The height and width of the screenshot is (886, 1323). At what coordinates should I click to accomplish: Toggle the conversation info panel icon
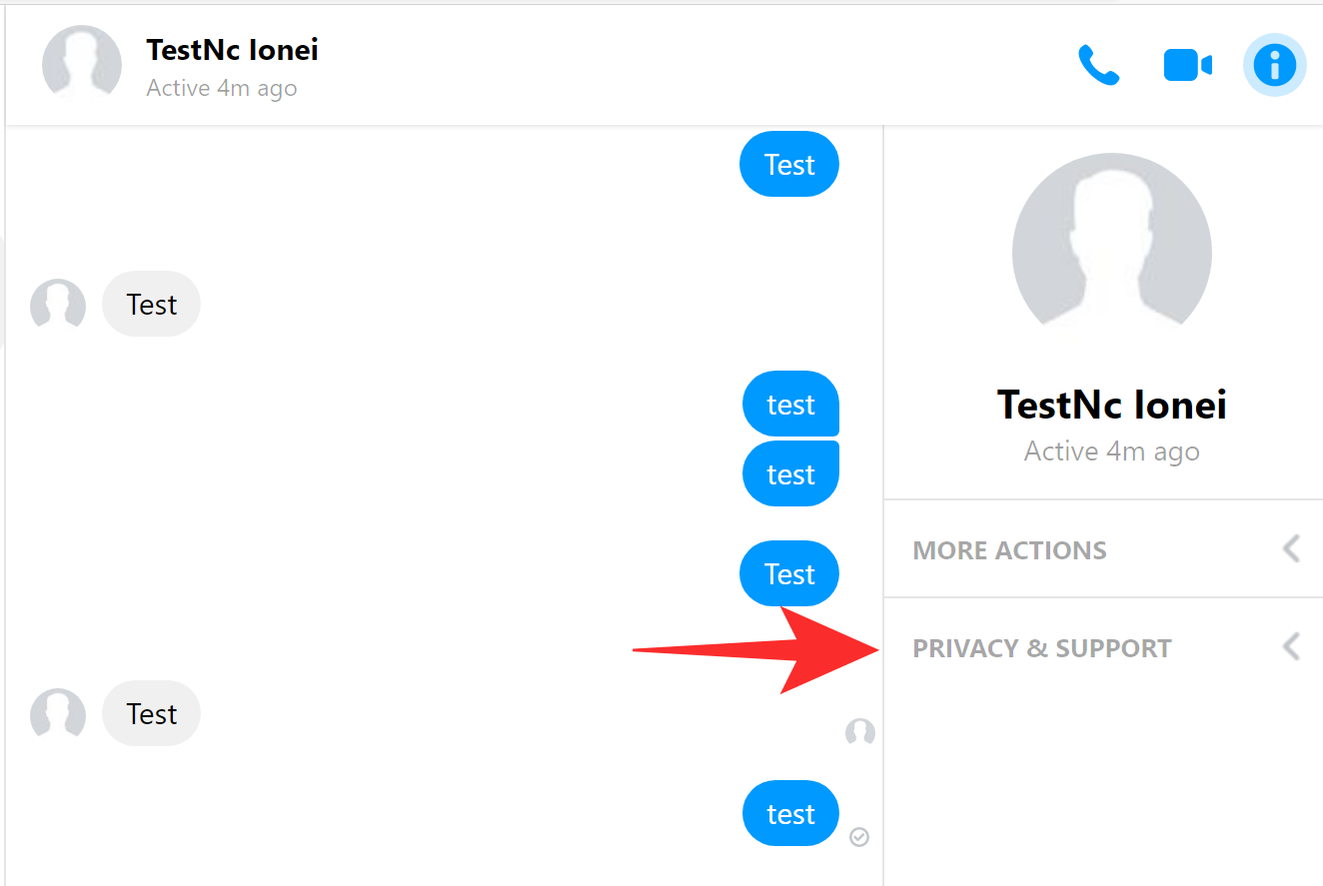[x=1274, y=66]
